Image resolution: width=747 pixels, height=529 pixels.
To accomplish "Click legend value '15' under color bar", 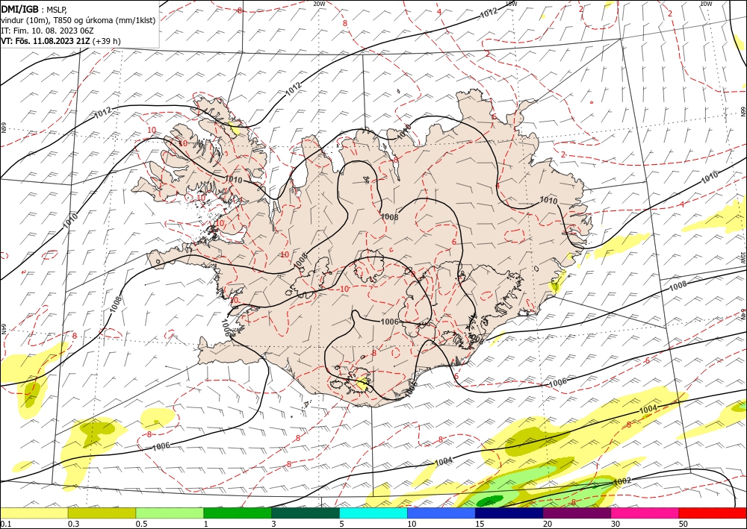I will point(480,524).
